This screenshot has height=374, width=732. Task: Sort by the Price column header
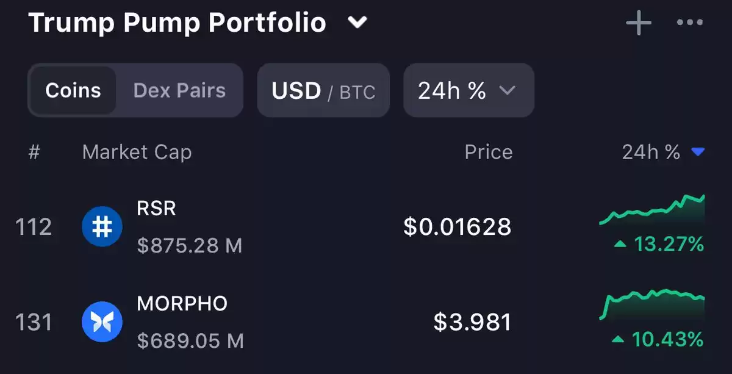[489, 152]
